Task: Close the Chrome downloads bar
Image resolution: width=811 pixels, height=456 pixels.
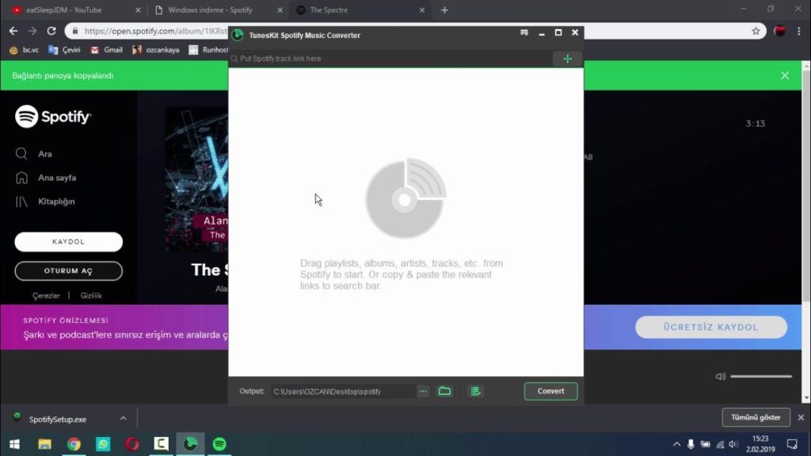Action: (x=801, y=417)
